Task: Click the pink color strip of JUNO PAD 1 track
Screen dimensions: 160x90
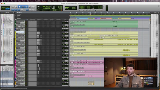Action: (x=15, y=65)
